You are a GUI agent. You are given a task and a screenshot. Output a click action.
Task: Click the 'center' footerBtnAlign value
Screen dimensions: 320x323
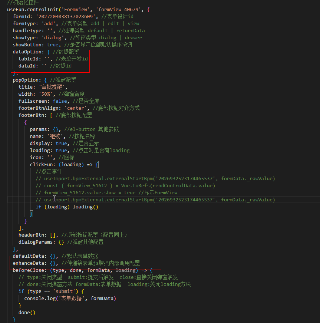coord(77,108)
